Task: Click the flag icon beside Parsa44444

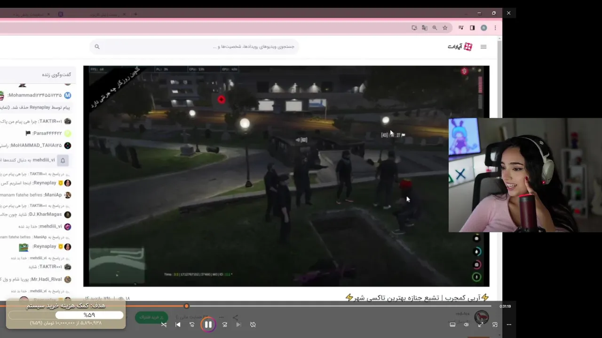Action: [28, 133]
